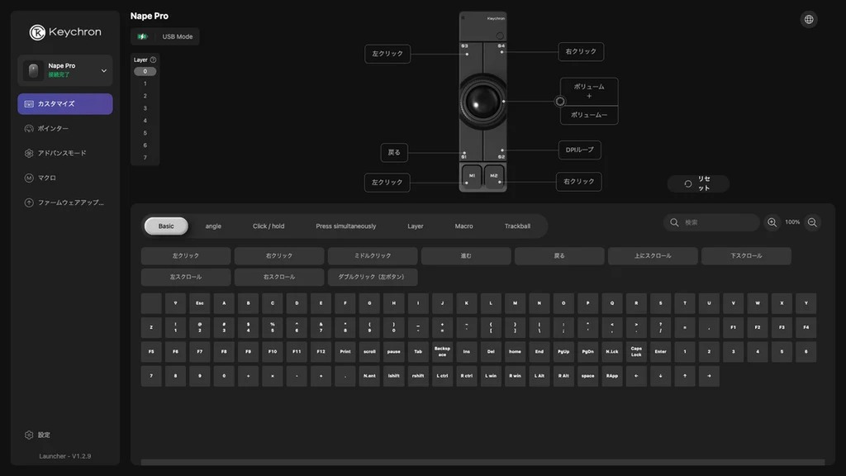Image resolution: width=846 pixels, height=476 pixels.
Task: Select layer 0 in Layer list
Action: coord(145,71)
